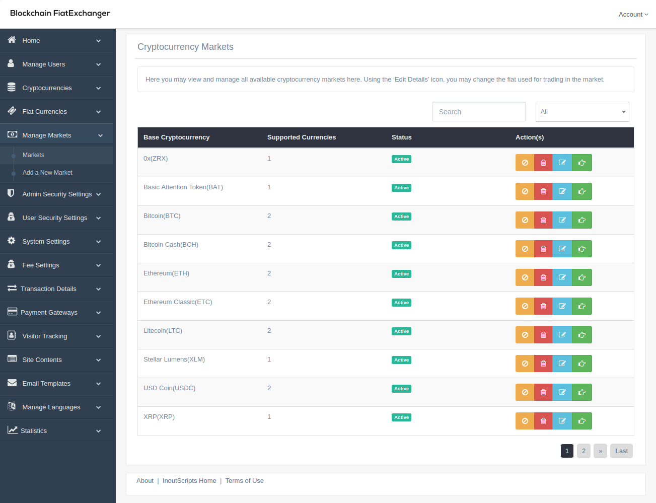Open the Account menu
Image resolution: width=656 pixels, height=503 pixels.
[633, 14]
